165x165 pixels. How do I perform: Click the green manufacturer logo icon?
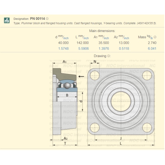pyautogui.click(x=7, y=20)
